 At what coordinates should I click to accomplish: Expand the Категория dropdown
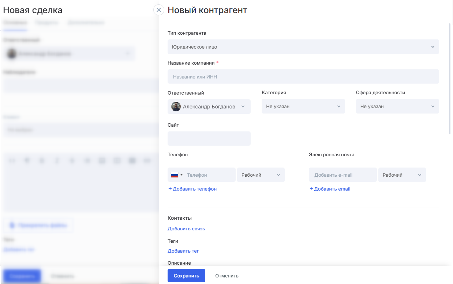coord(303,107)
